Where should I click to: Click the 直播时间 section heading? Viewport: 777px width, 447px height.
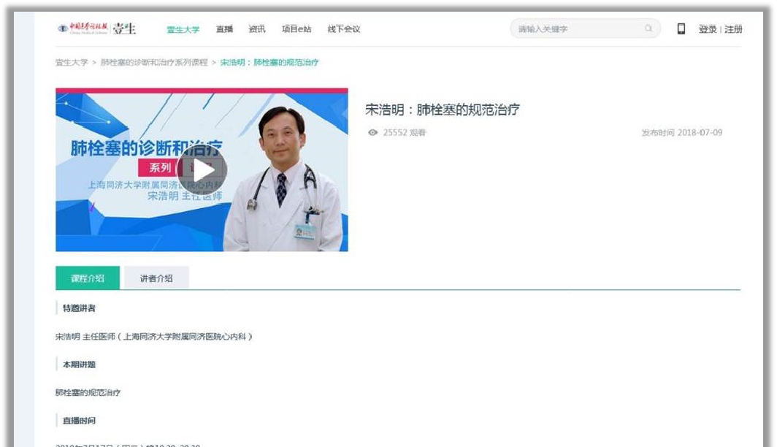79,421
